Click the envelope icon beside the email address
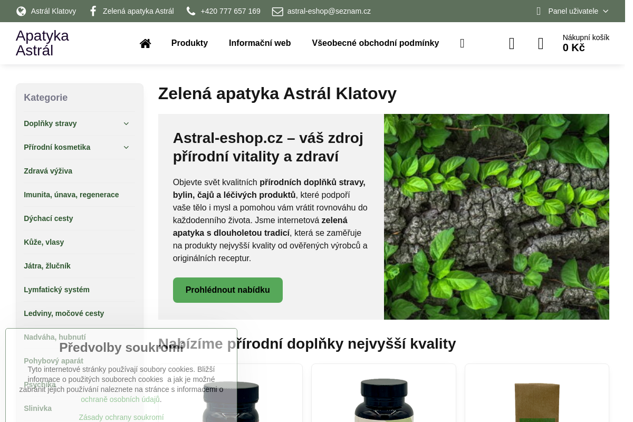633x422 pixels. tap(277, 11)
